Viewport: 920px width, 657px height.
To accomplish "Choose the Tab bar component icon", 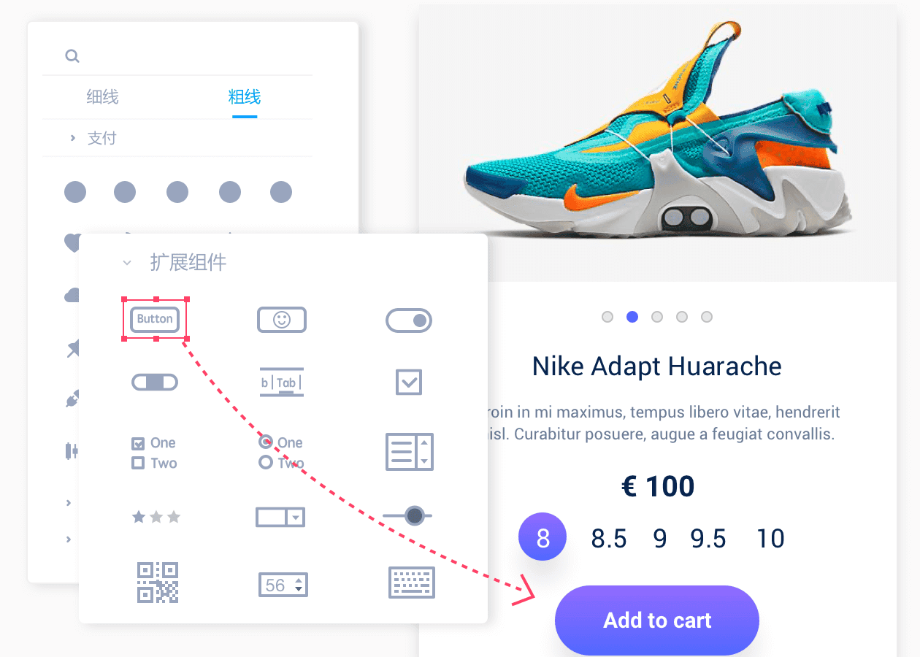I will point(281,382).
